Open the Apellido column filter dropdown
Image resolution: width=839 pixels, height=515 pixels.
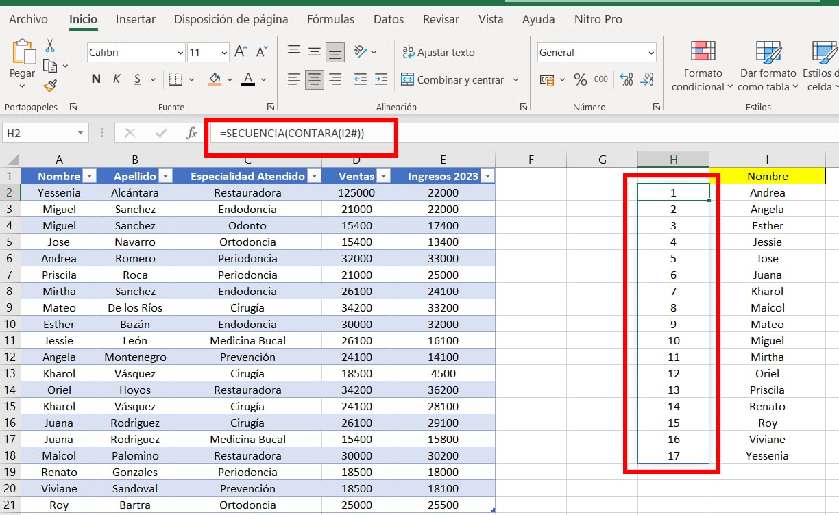[165, 177]
